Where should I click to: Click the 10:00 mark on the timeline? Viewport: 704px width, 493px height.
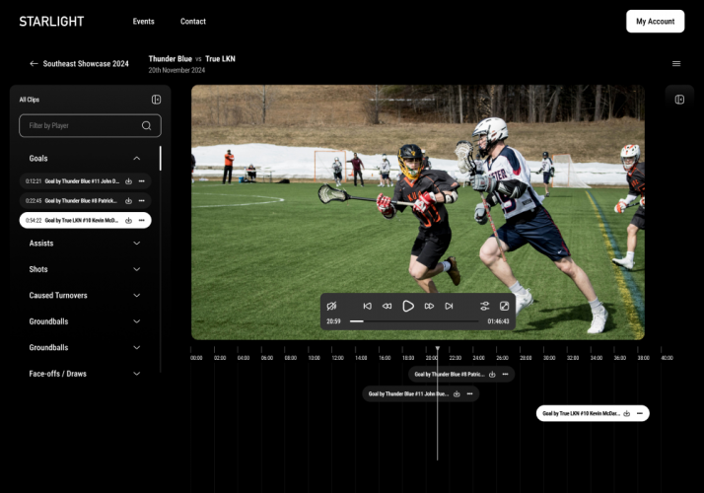tap(314, 358)
